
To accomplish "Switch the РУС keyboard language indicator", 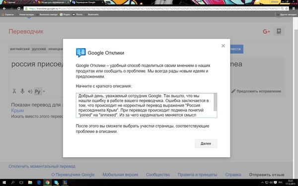I will point(281,183).
